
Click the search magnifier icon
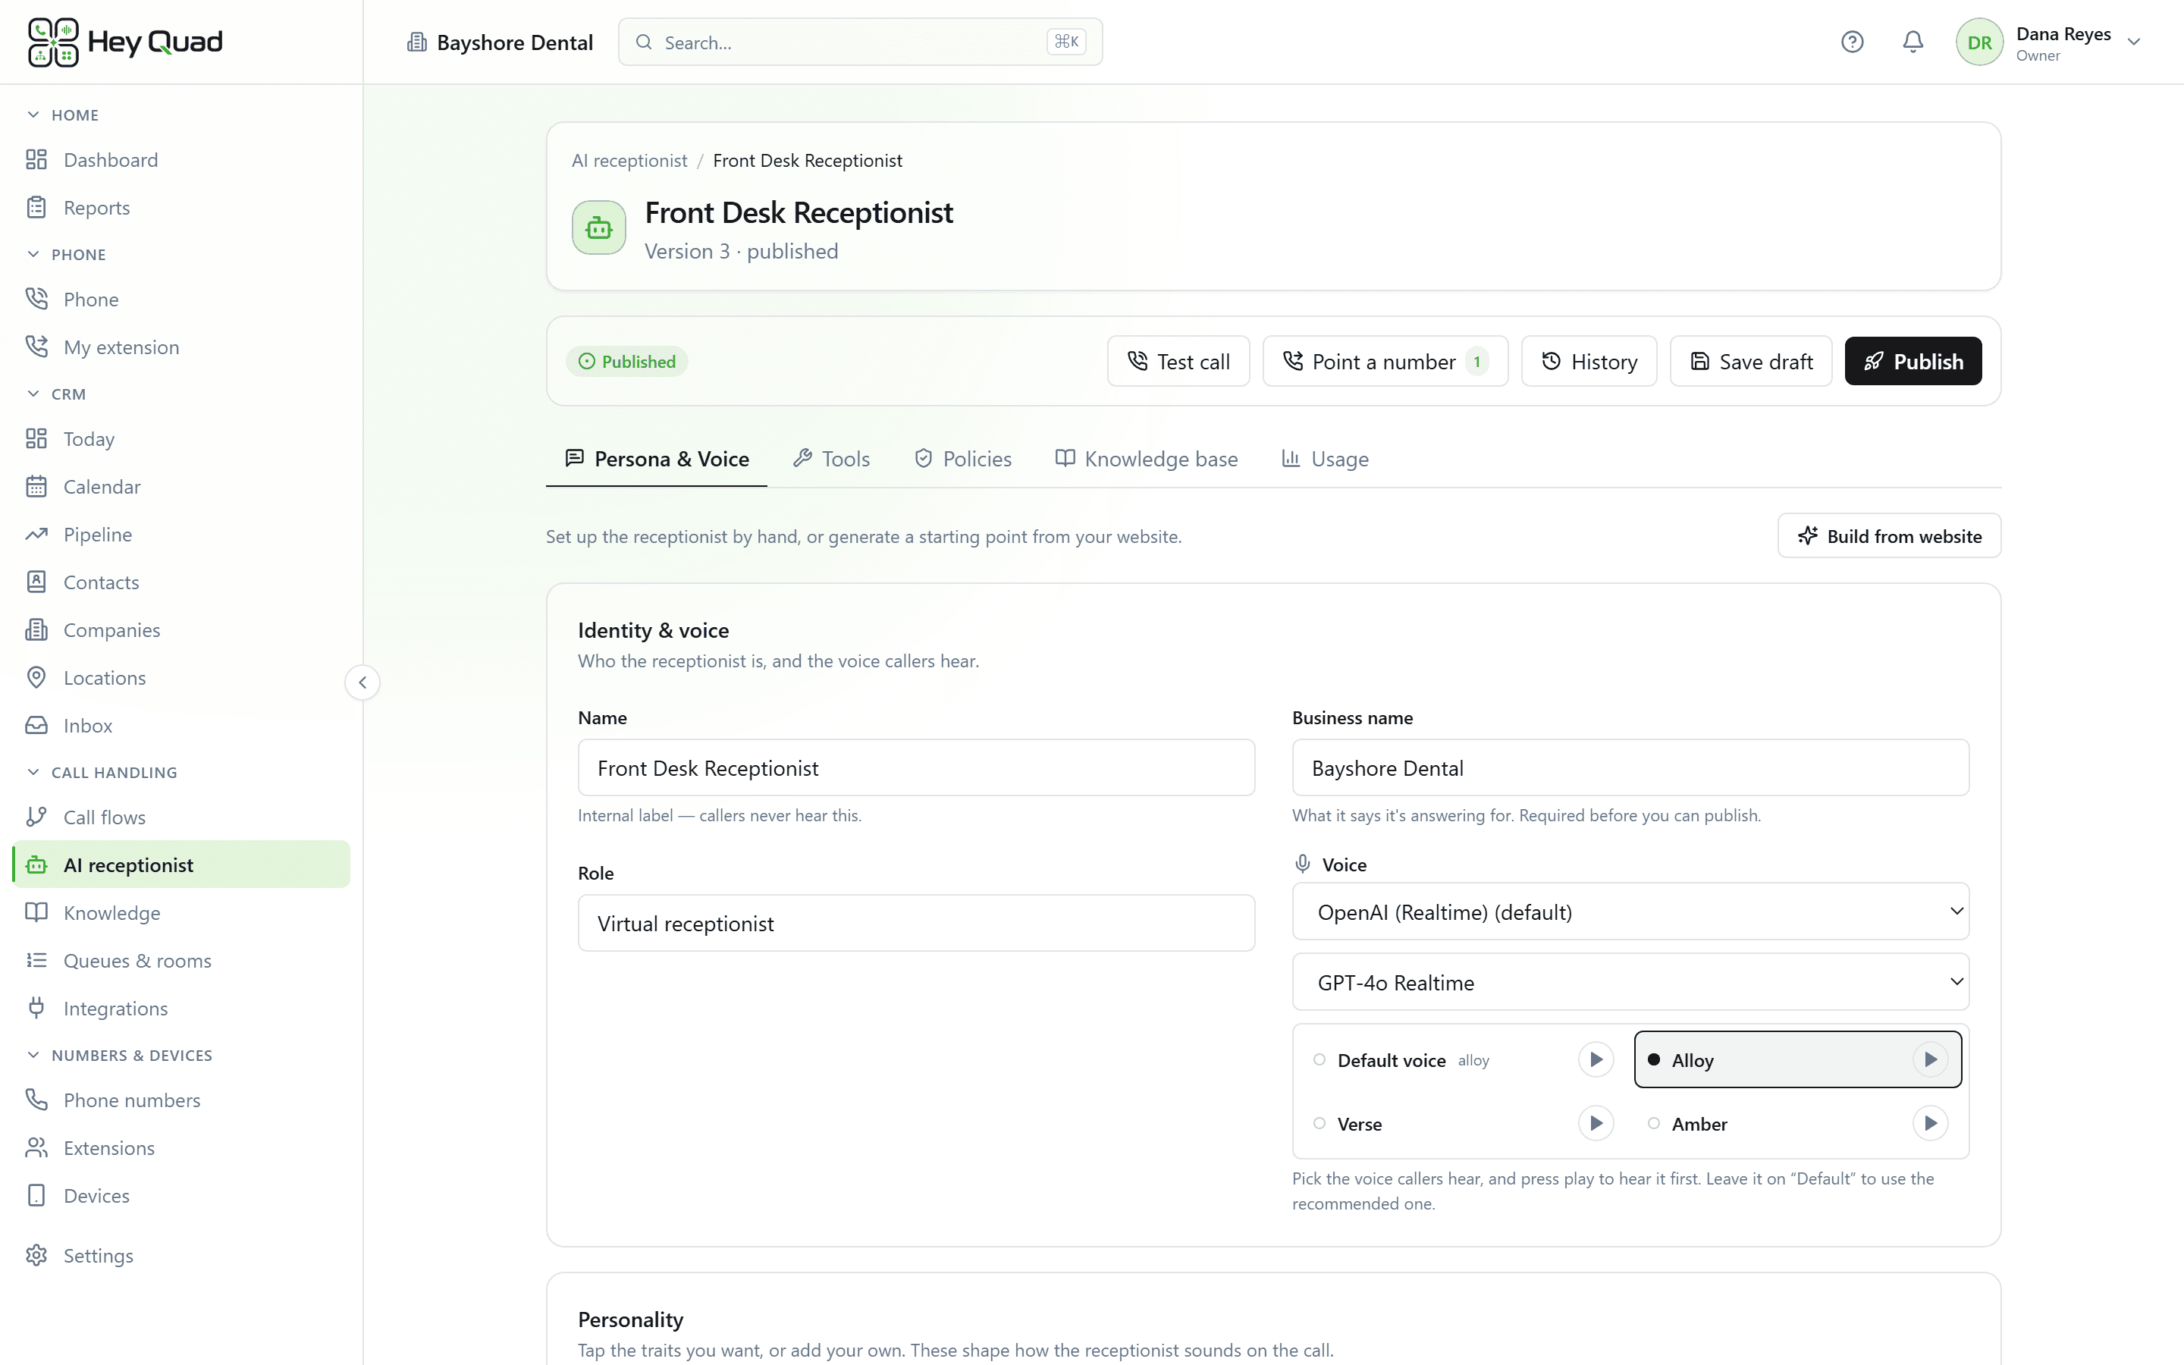[644, 42]
